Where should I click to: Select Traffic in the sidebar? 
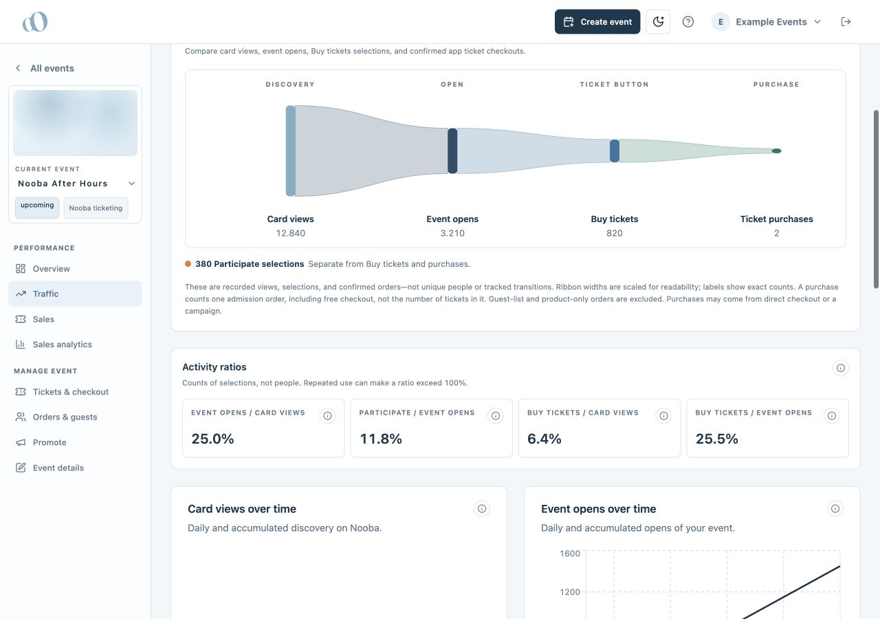click(76, 294)
